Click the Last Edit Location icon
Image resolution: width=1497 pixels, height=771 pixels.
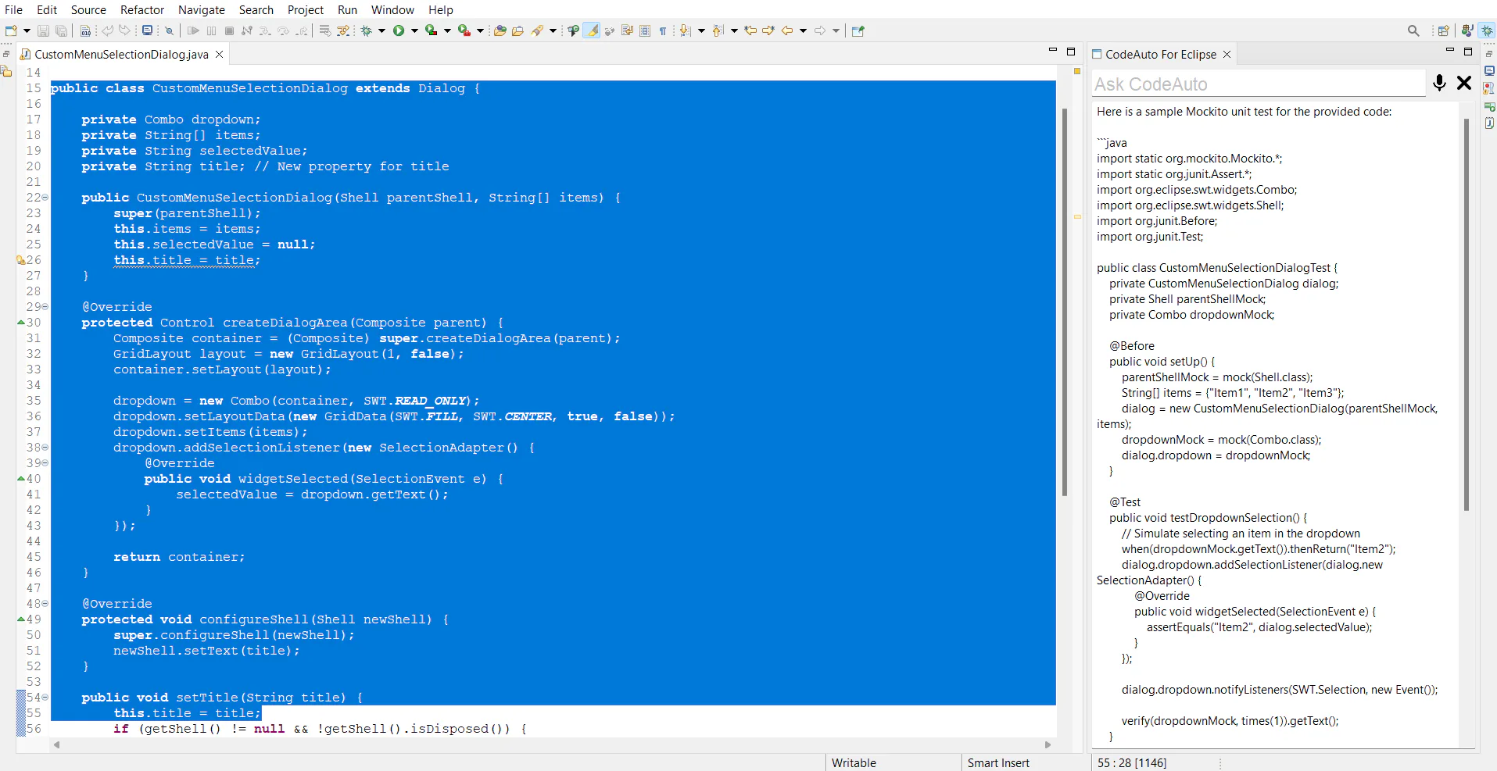750,30
